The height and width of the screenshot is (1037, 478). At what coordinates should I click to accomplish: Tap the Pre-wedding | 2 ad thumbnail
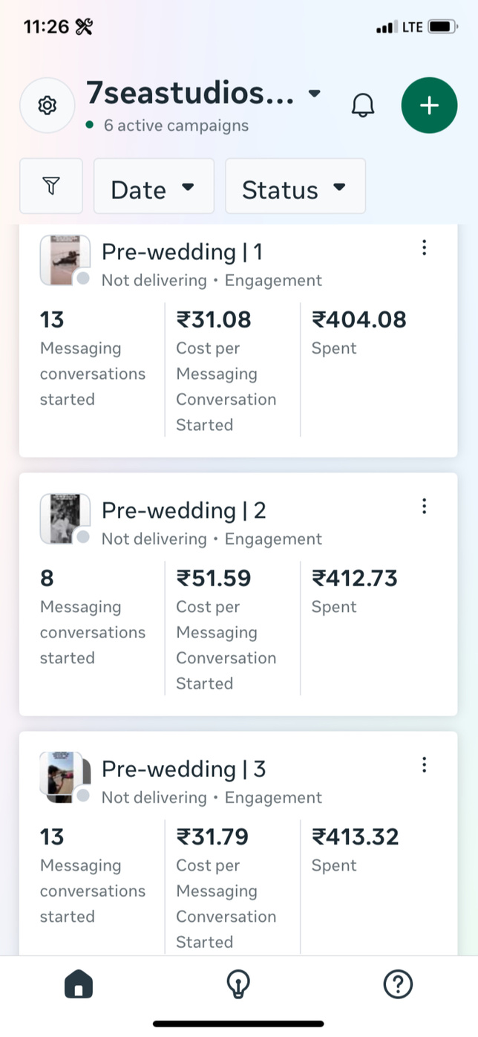pyautogui.click(x=65, y=518)
